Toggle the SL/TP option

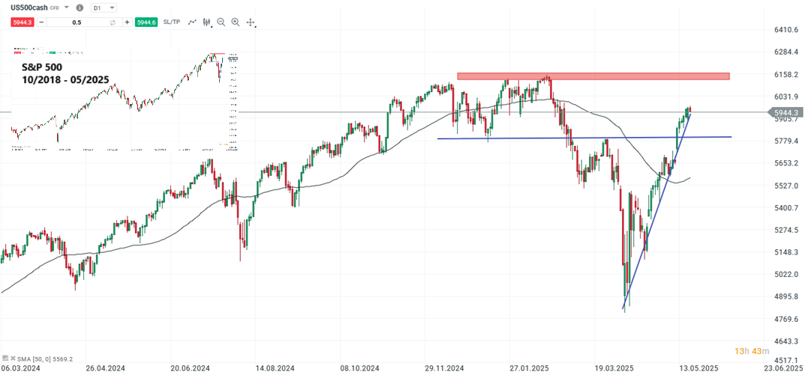(x=171, y=22)
